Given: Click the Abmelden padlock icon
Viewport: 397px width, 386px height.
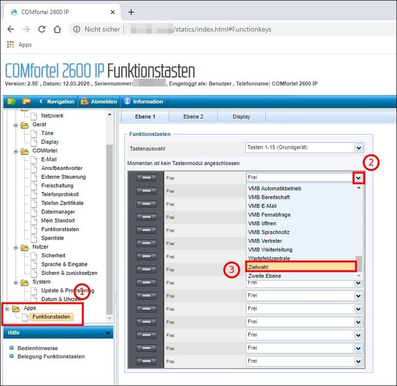Looking at the screenshot, I should (84, 101).
